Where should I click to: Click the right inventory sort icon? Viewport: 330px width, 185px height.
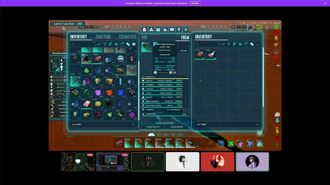[235, 44]
